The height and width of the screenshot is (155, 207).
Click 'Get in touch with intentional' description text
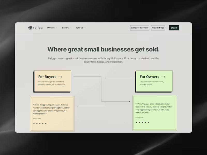click(x=152, y=83)
